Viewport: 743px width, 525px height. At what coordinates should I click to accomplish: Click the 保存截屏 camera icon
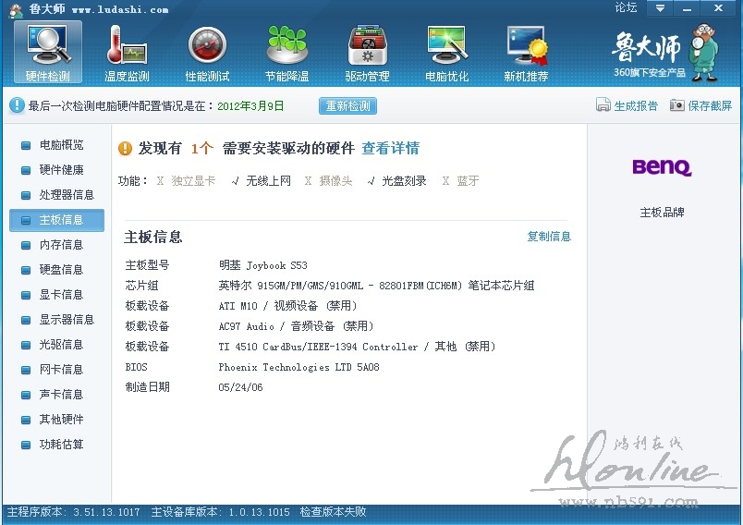pos(677,104)
